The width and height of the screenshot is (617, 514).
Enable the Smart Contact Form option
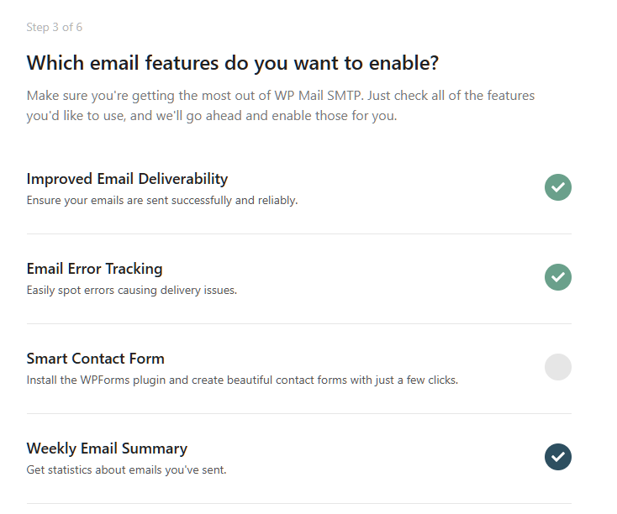pos(557,367)
